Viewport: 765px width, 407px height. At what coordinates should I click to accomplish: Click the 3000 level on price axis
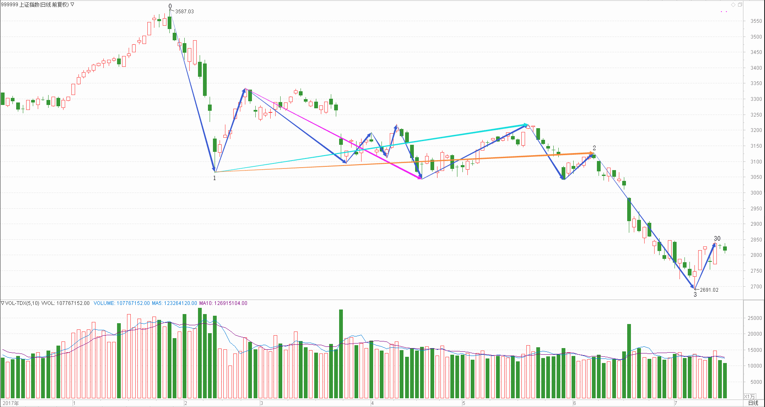[756, 193]
